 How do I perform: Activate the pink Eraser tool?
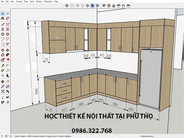8,18
